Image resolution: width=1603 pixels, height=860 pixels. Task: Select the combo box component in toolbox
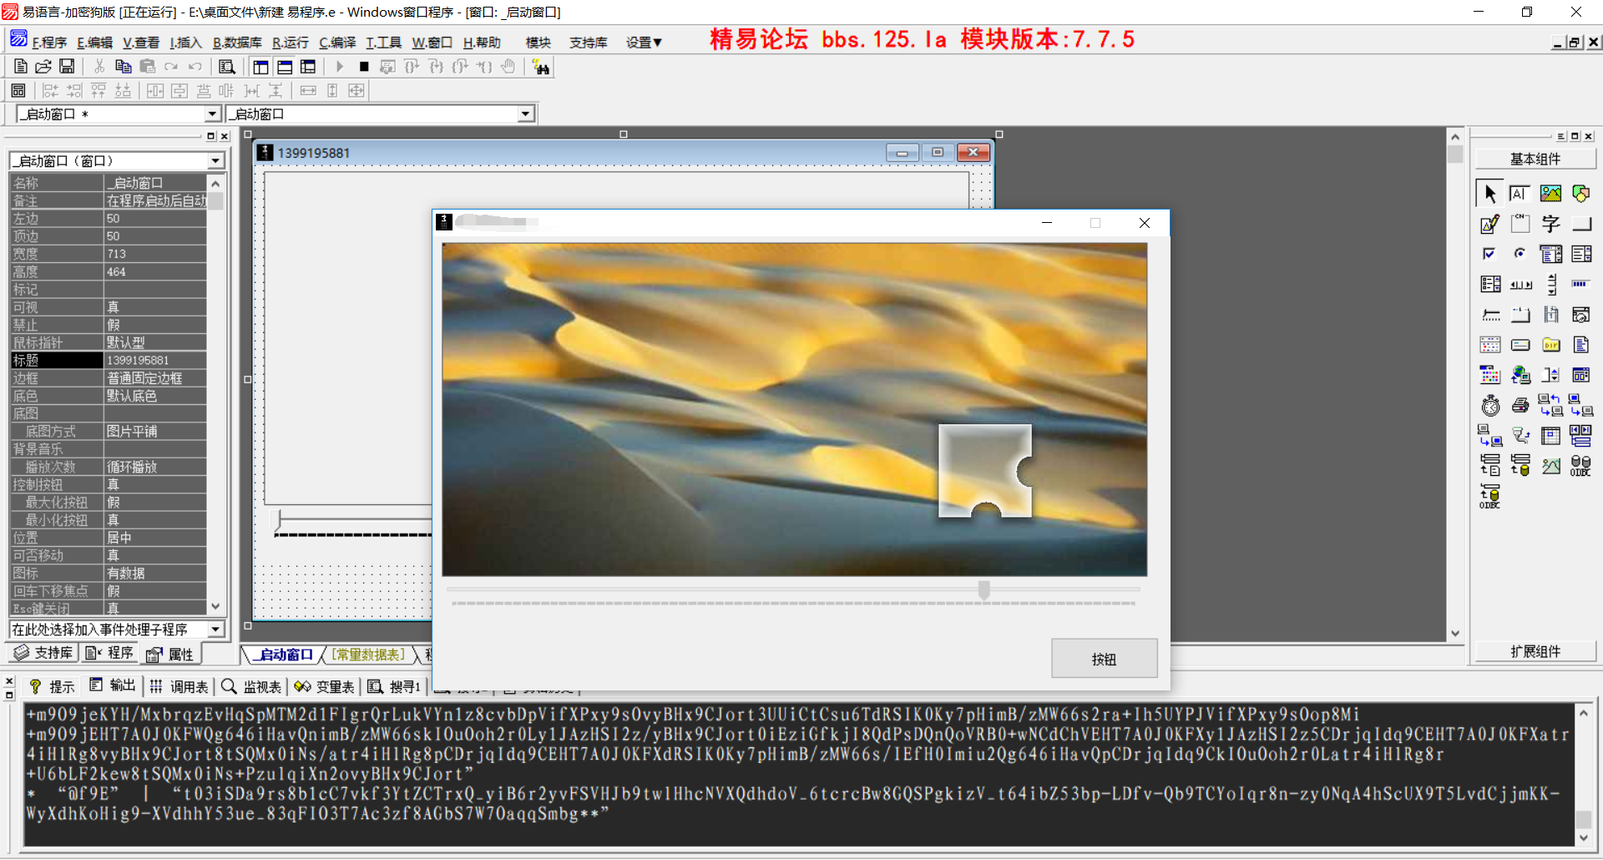(x=1550, y=254)
